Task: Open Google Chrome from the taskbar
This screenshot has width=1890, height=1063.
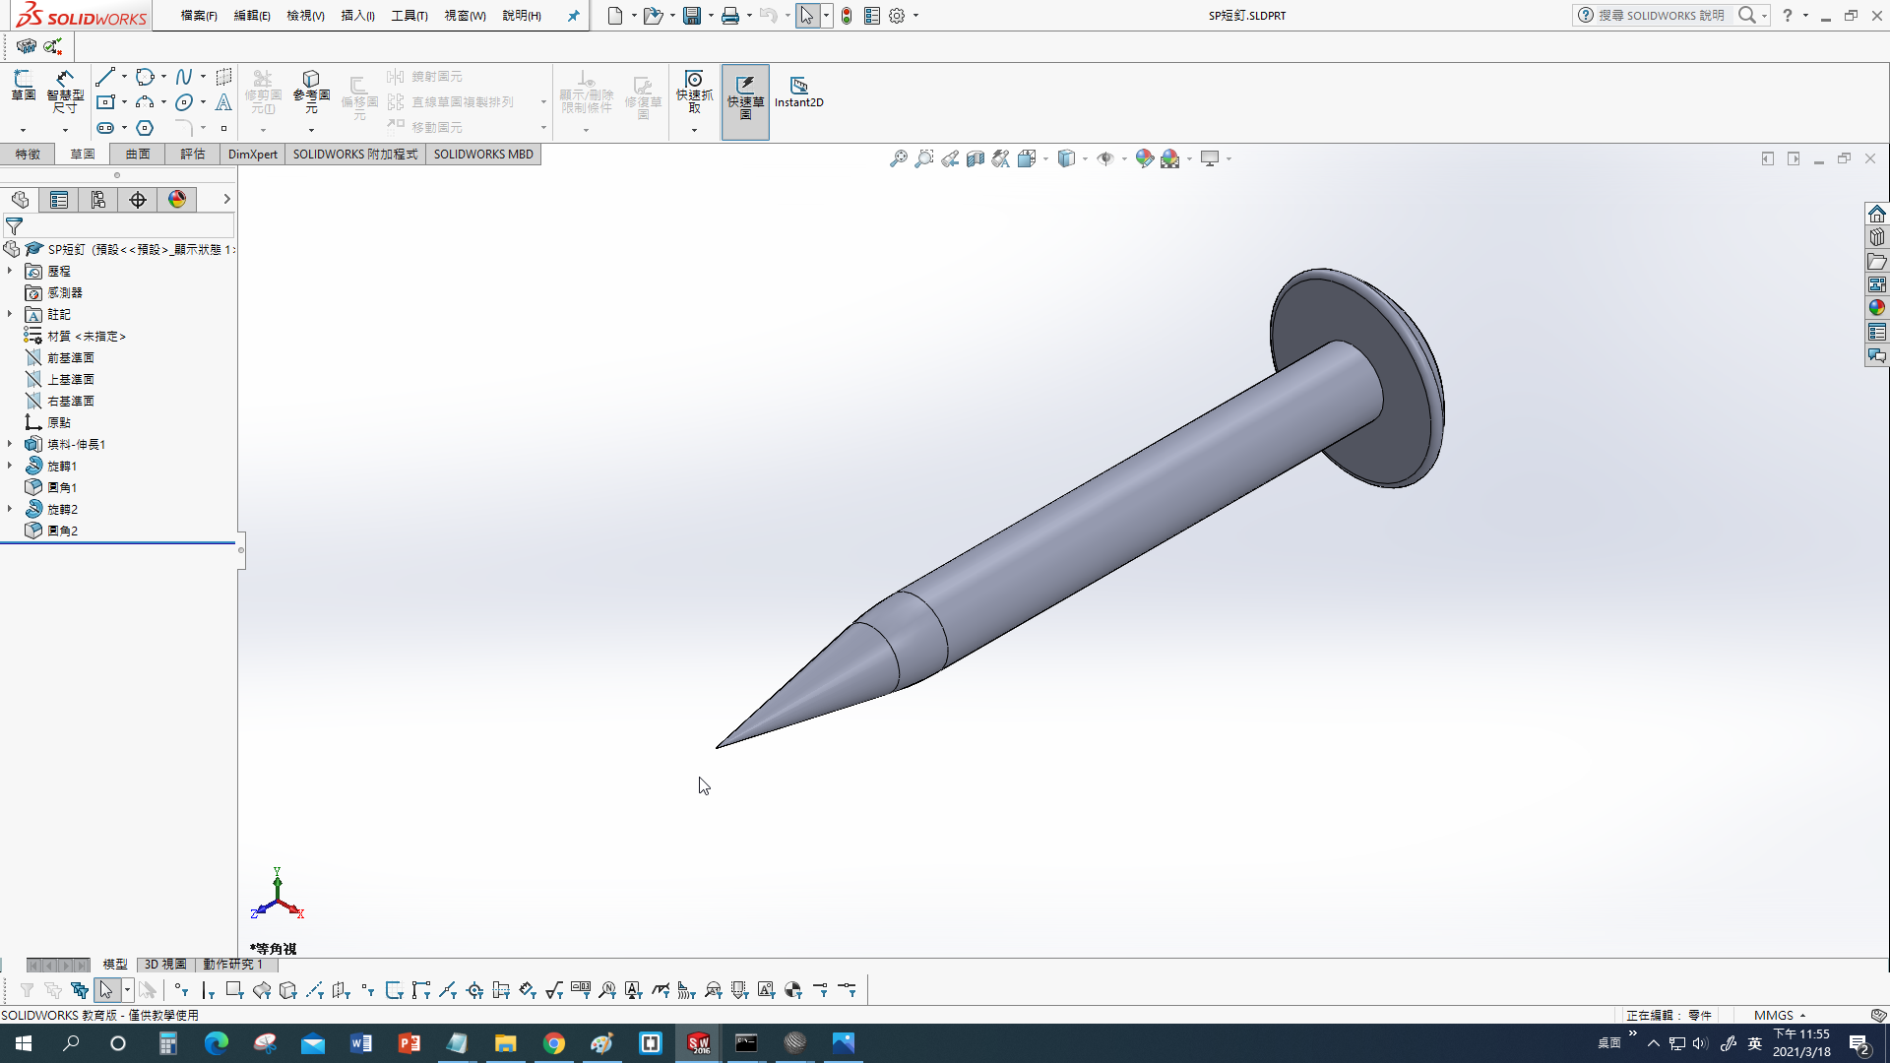Action: tap(554, 1043)
